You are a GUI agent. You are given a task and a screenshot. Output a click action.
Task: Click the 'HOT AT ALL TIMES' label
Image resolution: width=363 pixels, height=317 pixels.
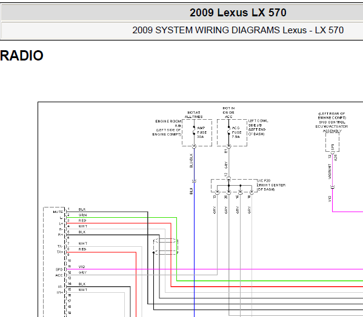pyautogui.click(x=193, y=114)
